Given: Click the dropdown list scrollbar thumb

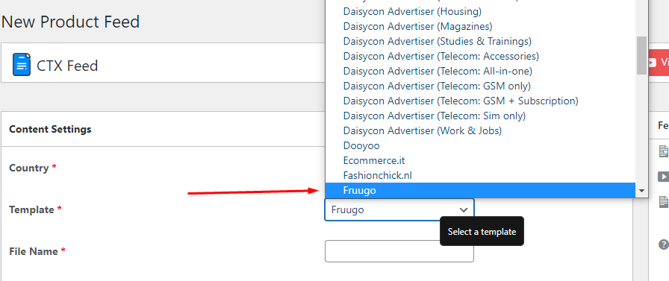Looking at the screenshot, I should [641, 55].
